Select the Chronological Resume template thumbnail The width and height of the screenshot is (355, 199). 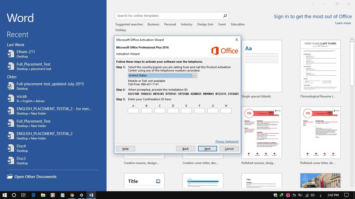pos(320,66)
